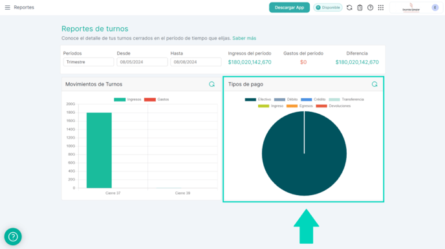The width and height of the screenshot is (445, 249).
Task: Open the apps grid icon
Action: (x=381, y=8)
